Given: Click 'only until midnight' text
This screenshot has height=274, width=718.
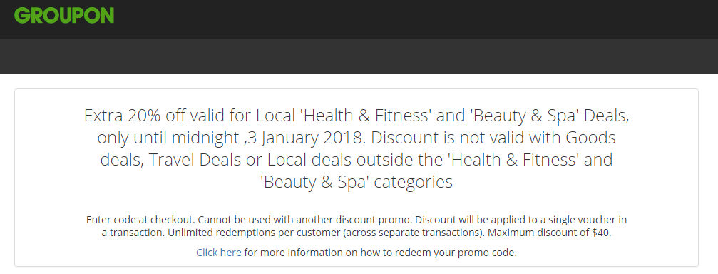Looking at the screenshot, I should [169, 138].
